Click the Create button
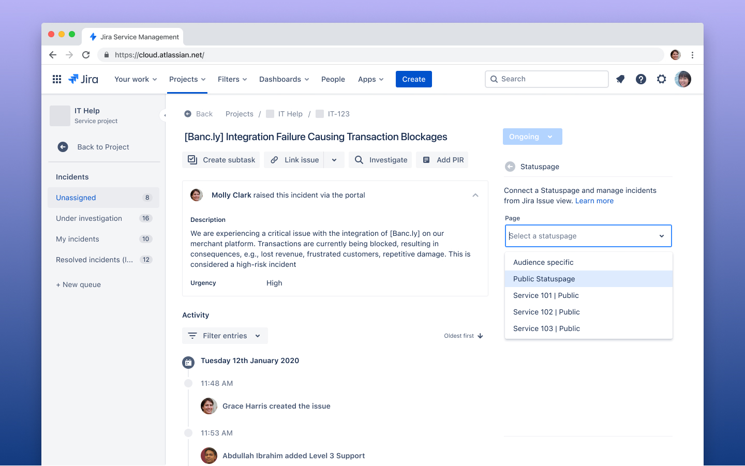The image size is (745, 466). (413, 79)
